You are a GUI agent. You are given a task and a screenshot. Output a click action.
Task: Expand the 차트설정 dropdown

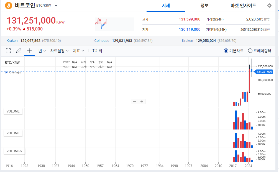tap(59, 51)
